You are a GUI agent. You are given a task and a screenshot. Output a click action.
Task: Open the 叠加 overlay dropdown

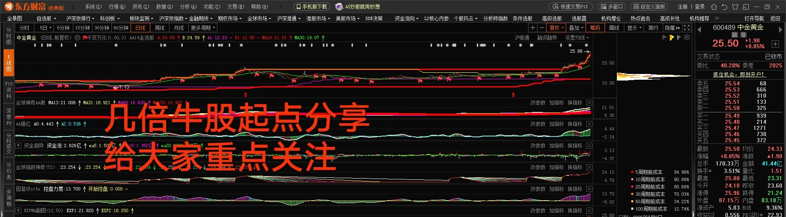(576, 28)
